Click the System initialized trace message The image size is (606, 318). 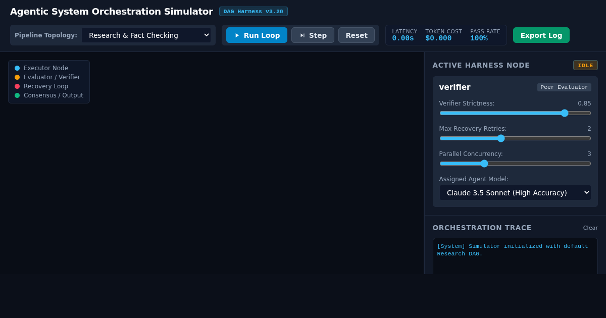[x=513, y=250]
